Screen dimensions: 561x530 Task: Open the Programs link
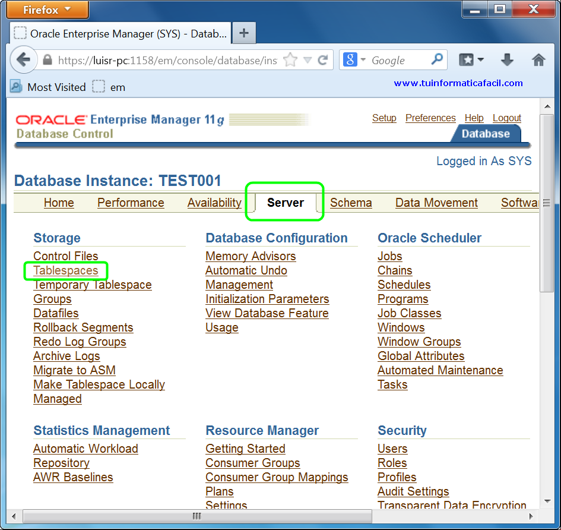(x=403, y=299)
